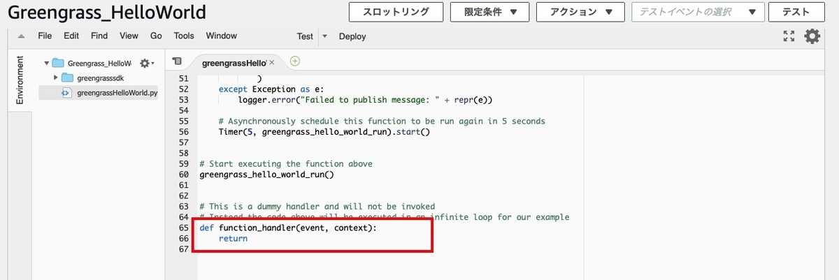Open the Find menu
The width and height of the screenshot is (839, 280).
point(99,36)
